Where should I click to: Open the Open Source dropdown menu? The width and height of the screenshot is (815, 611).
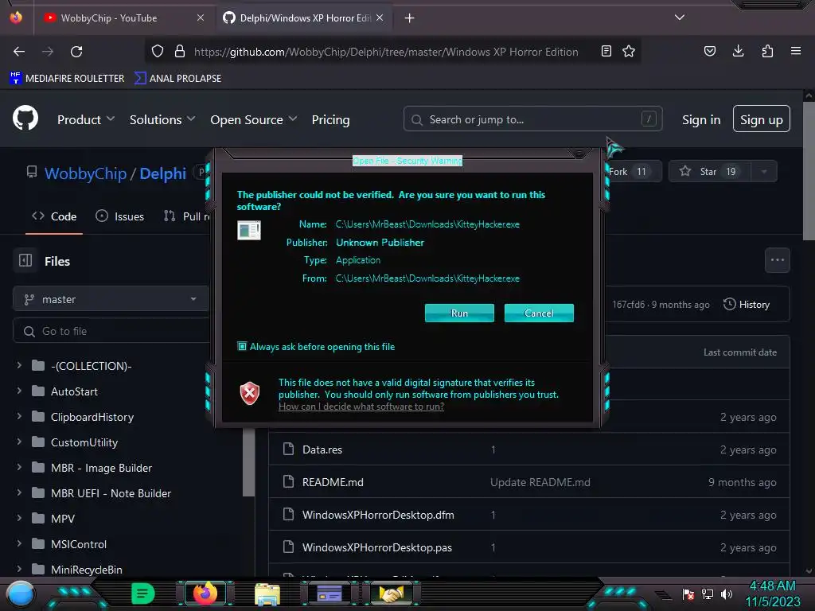(x=254, y=119)
